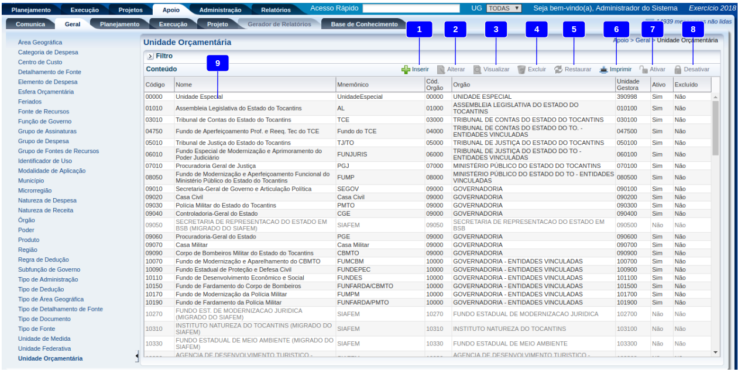Collapse the left sidebar using arrow handle
Screen dimensions: 738x370
coord(137,356)
